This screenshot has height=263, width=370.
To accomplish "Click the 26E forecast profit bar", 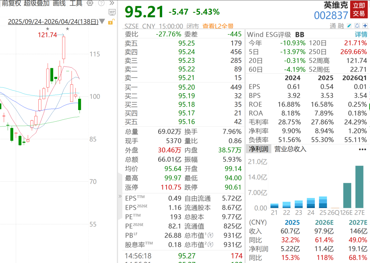I will pyautogui.click(x=347, y=195).
